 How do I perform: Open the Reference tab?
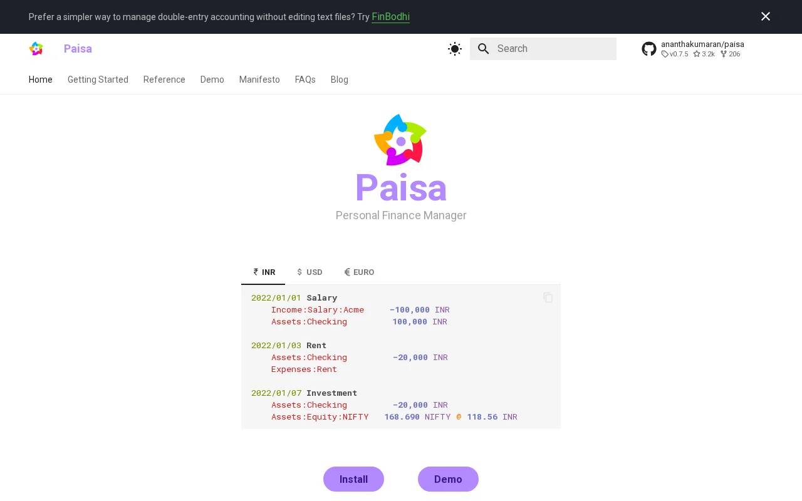click(164, 80)
